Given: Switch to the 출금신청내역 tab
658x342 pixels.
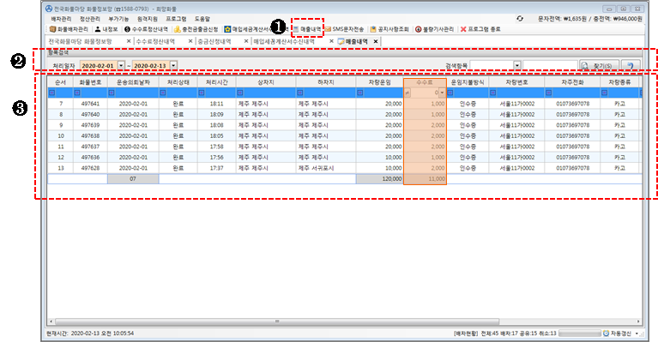Looking at the screenshot, I should pos(214,41).
